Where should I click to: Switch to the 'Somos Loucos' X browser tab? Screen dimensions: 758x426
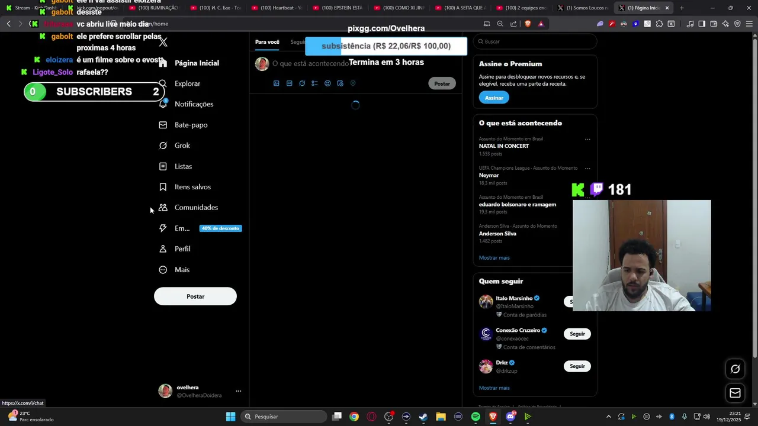(582, 8)
